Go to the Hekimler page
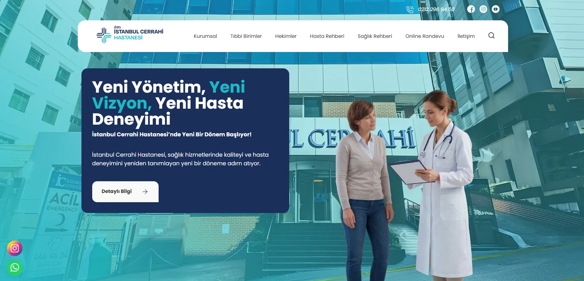 (286, 36)
